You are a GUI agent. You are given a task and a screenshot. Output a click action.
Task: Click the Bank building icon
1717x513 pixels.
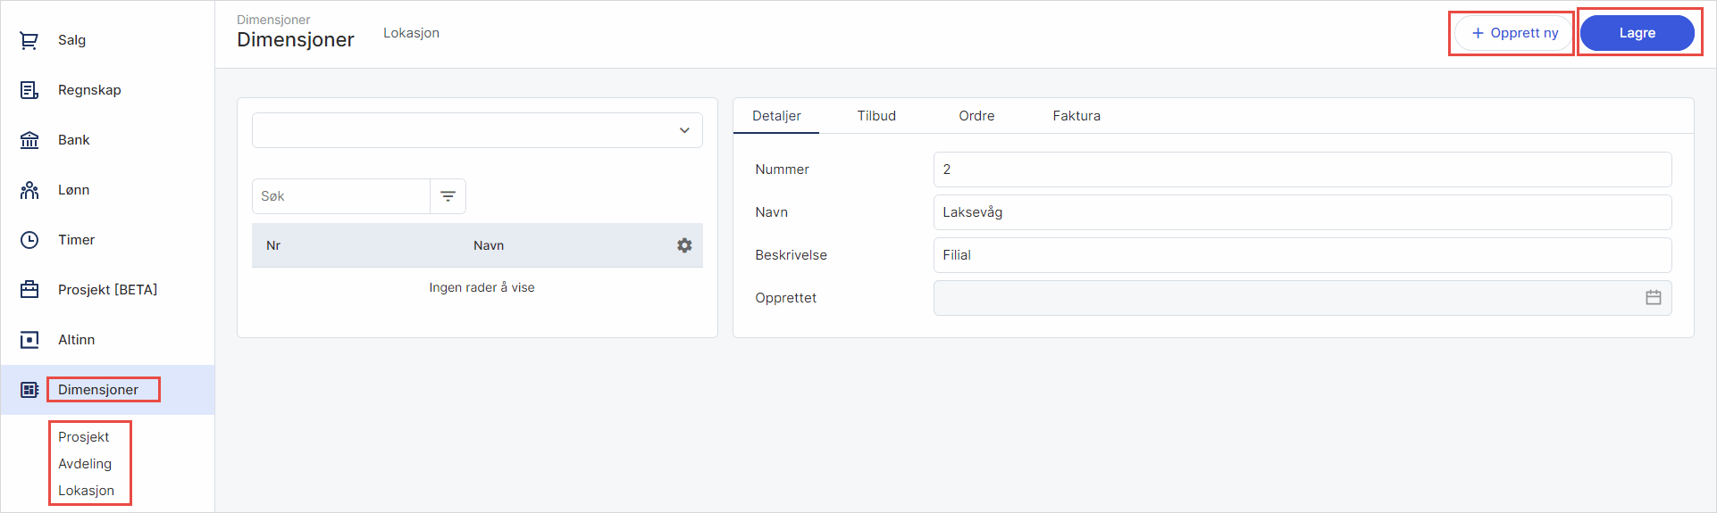pyautogui.click(x=29, y=140)
